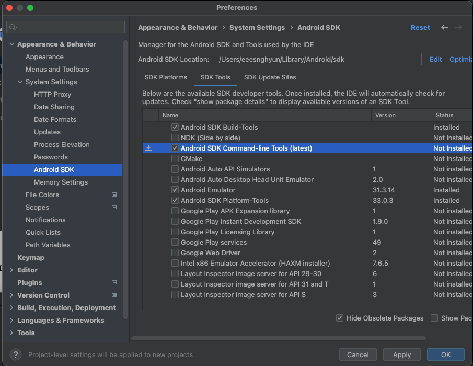Click the horizontal scrollbar at bottom
Image resolution: width=473 pixels, height=366 pixels.
(279, 338)
